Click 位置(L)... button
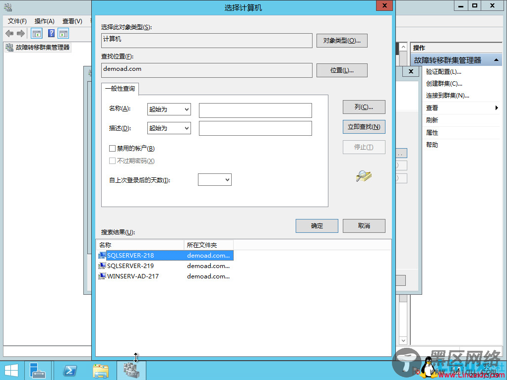507x380 pixels. pos(342,70)
